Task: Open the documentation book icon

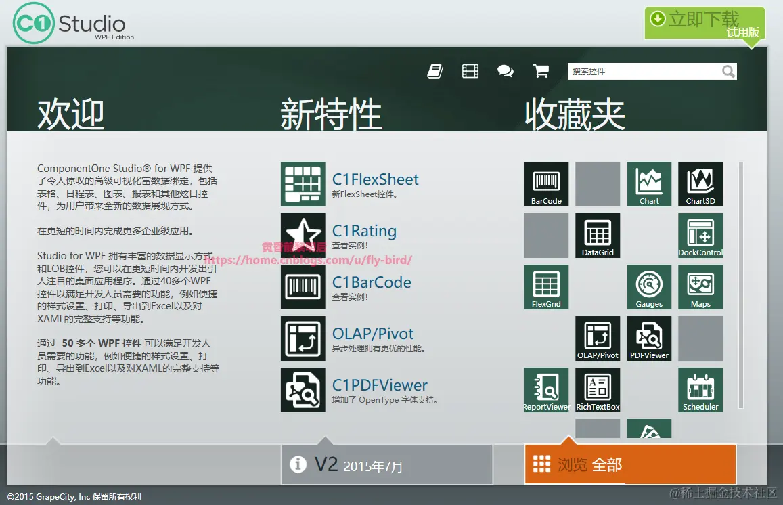Action: click(x=435, y=71)
